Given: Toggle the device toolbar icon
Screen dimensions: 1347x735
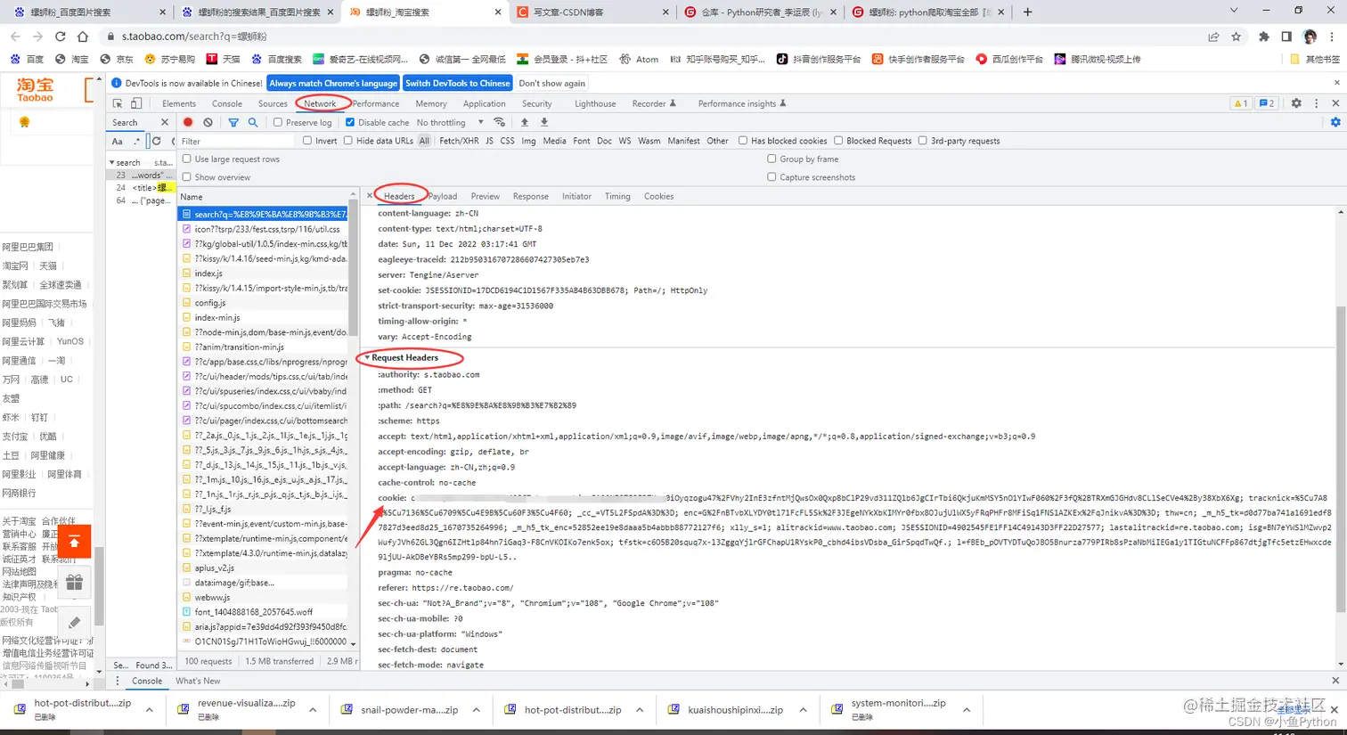Looking at the screenshot, I should (x=136, y=103).
